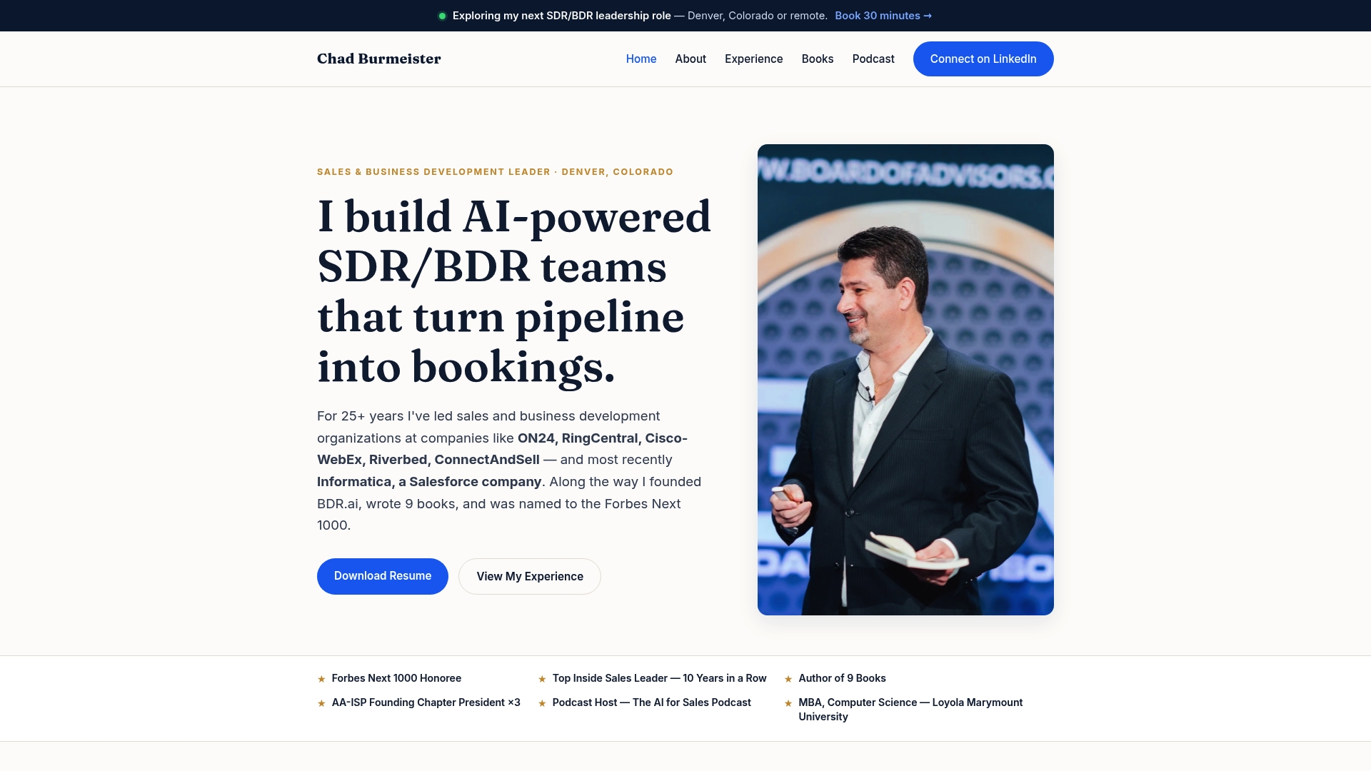Click the star beside Author of 9 Books
1371x771 pixels.
[x=788, y=679]
